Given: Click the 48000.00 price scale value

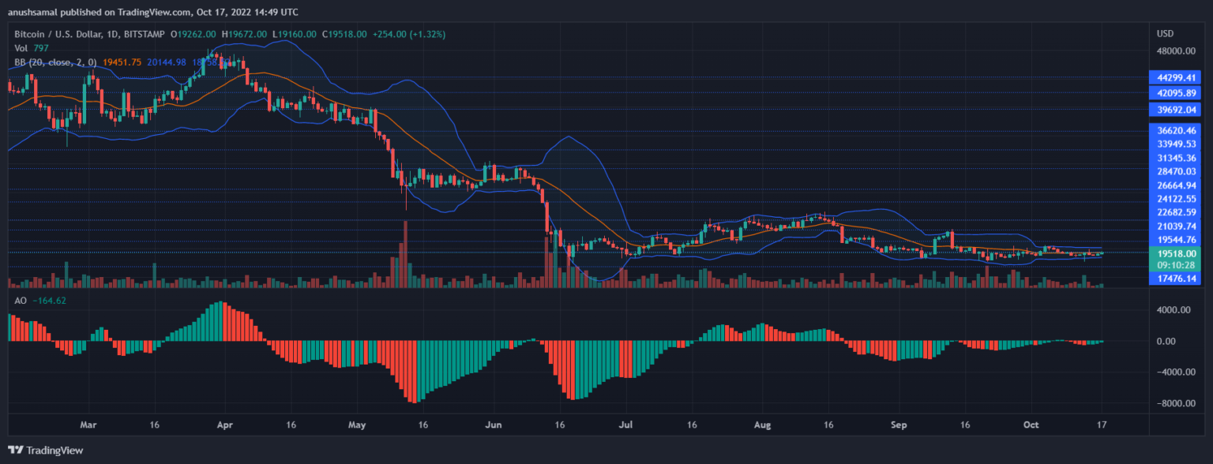Looking at the screenshot, I should coord(1174,51).
